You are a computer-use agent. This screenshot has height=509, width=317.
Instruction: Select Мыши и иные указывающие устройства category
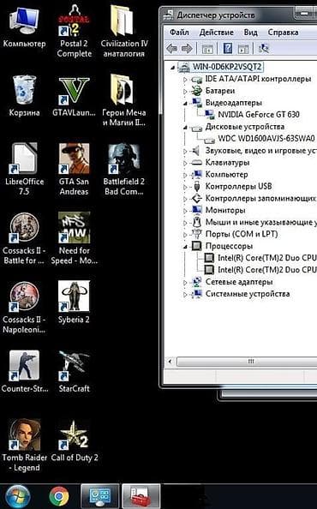260,222
